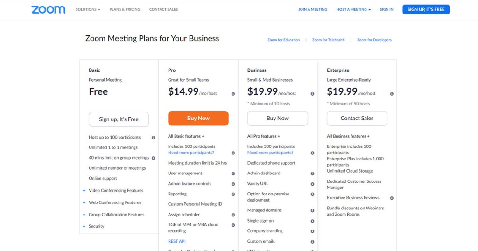Click info icon for Vanity URL
Screen dimensions: 478x251
[x=312, y=184]
